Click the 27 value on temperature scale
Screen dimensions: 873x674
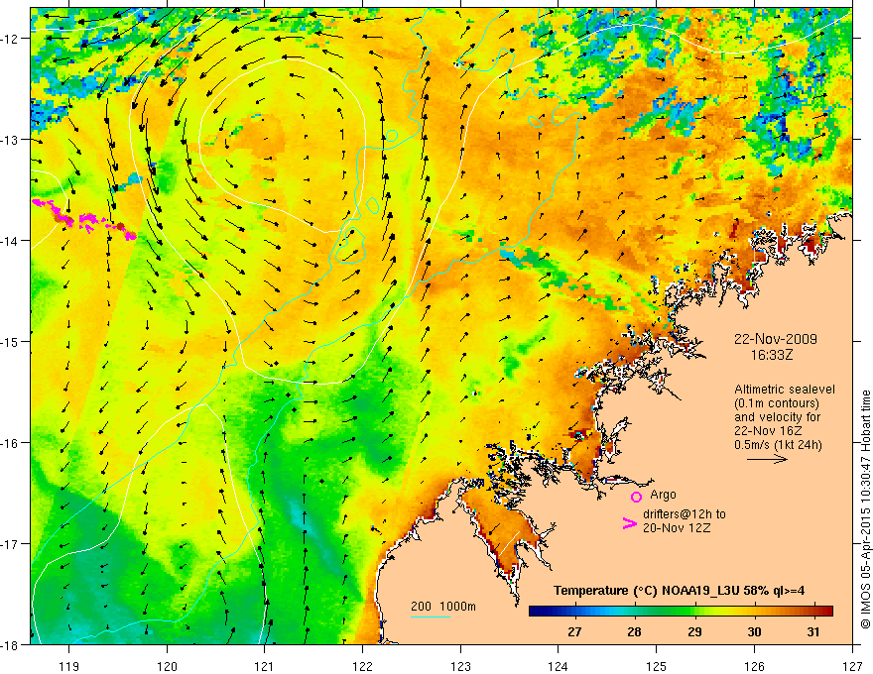pyautogui.click(x=574, y=632)
